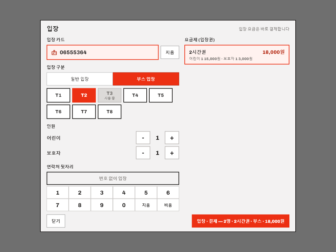Image resolution: width=336 pixels, height=252 pixels.
Task: Tap keypad digit 9
Action: [102, 205]
